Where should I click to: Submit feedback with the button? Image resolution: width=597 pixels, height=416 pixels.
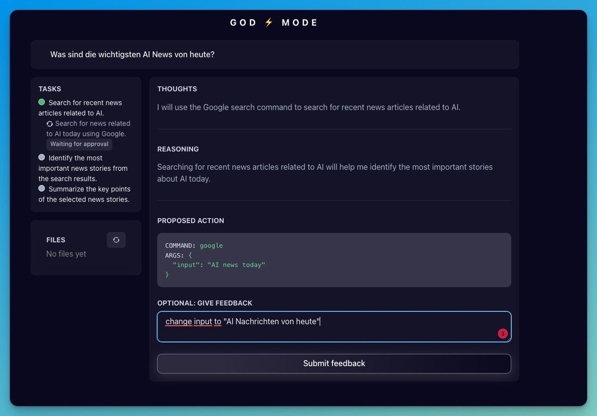coord(334,364)
